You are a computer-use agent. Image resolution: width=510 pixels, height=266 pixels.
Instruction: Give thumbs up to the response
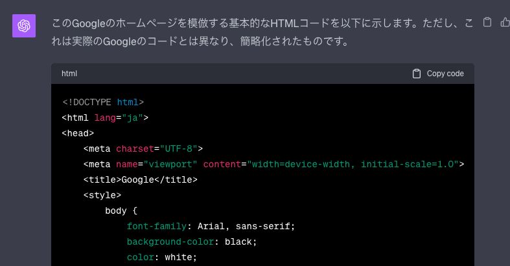tap(505, 22)
